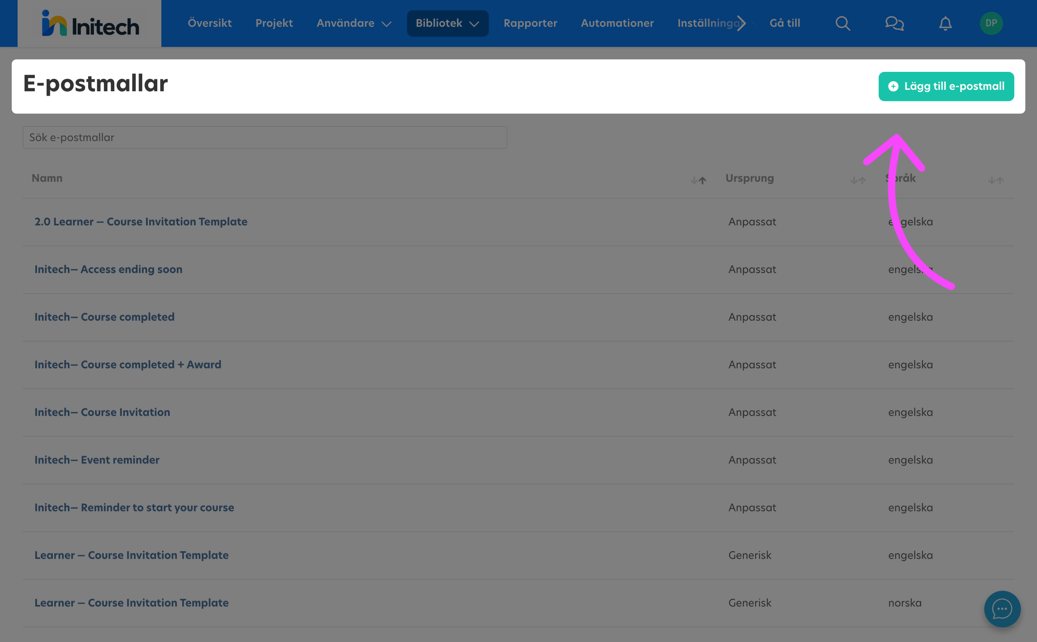Sort the table by Språk column
This screenshot has height=642, width=1037.
(x=995, y=180)
